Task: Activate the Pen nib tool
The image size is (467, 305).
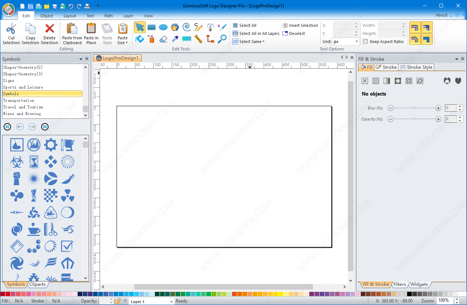Action: coord(210,27)
